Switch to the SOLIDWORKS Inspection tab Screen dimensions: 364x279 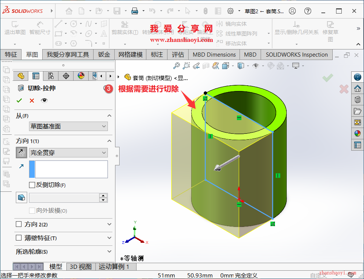(297, 55)
